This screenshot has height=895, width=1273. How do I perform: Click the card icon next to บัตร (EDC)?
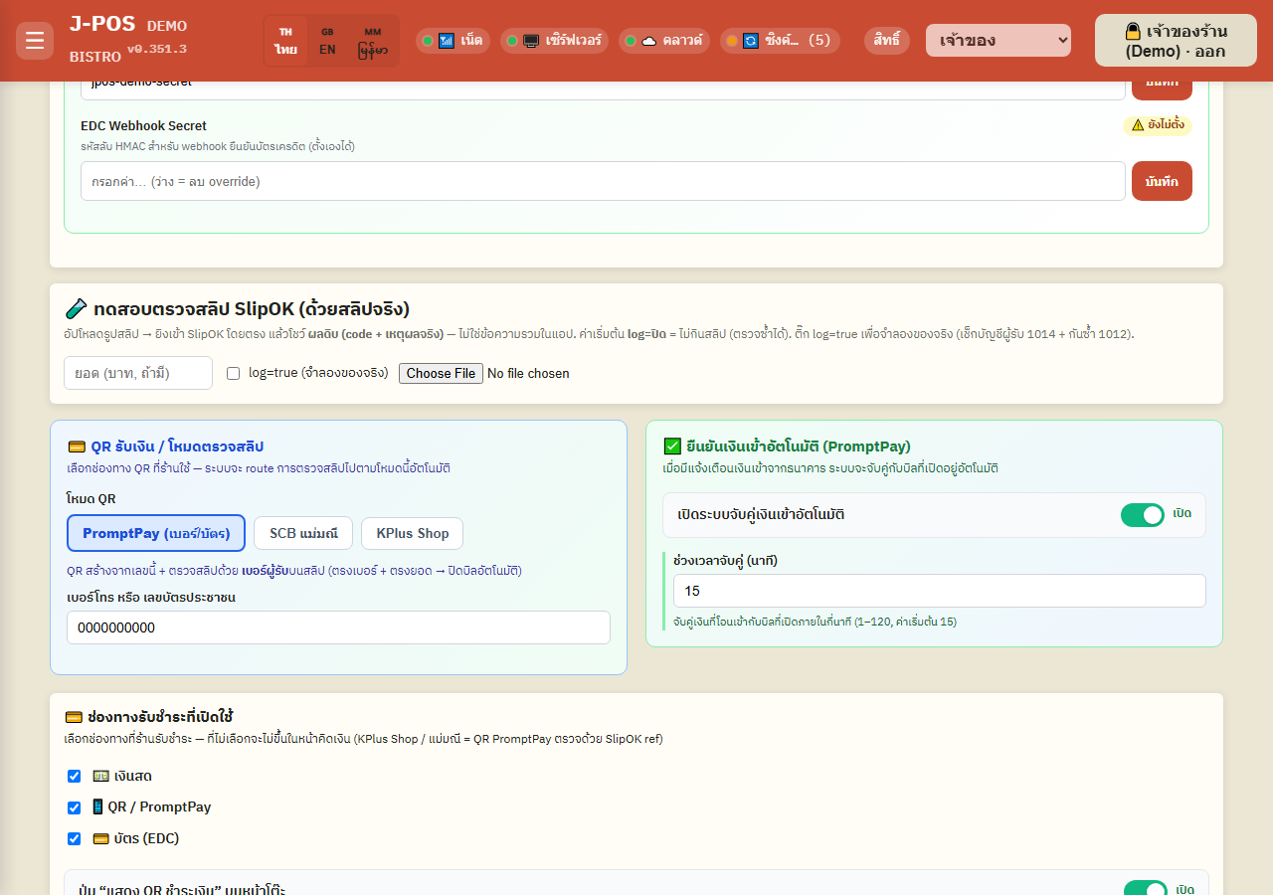[100, 838]
